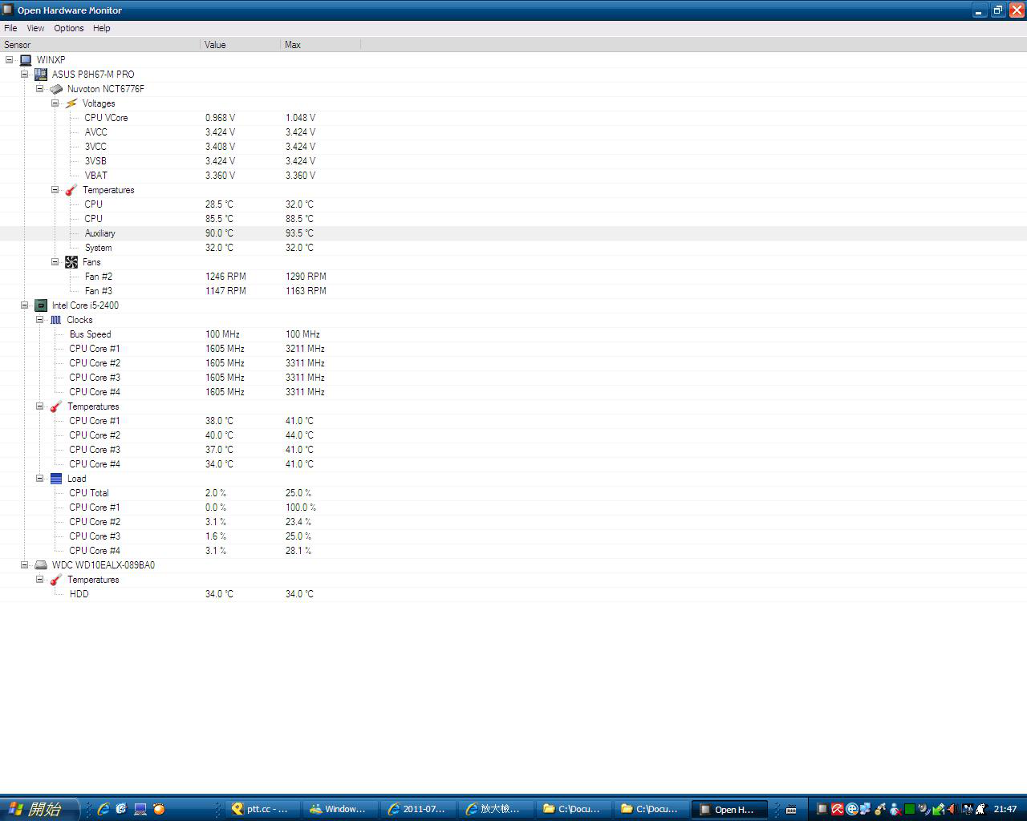Switch to the 2011-07 Internet Explorer taskbar button
The width and height of the screenshot is (1027, 821).
[418, 809]
